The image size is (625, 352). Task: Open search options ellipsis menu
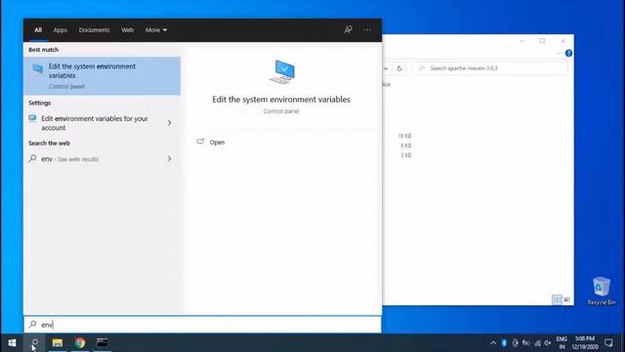click(x=367, y=30)
